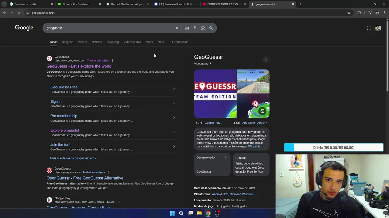Open GeoGuessr - Let's explore the world! result

click(79, 66)
